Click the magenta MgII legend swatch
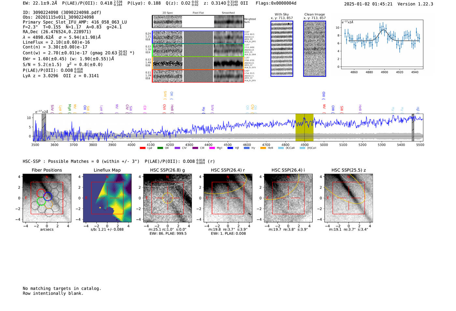Viewport: 456px width, 311px height. [x=212, y=148]
